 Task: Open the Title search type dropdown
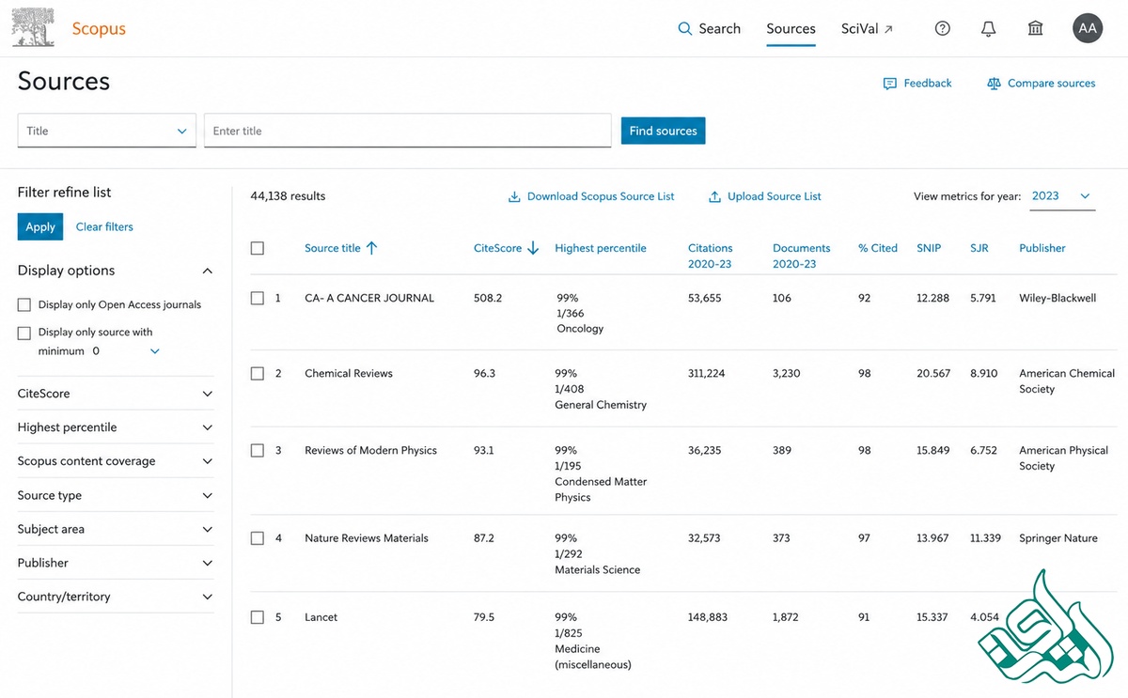tap(107, 131)
